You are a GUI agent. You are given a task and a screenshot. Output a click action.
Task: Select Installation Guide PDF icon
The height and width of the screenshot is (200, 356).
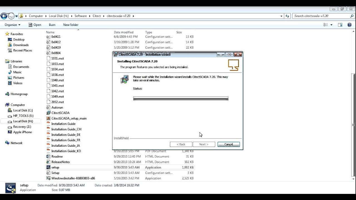pos(48,124)
